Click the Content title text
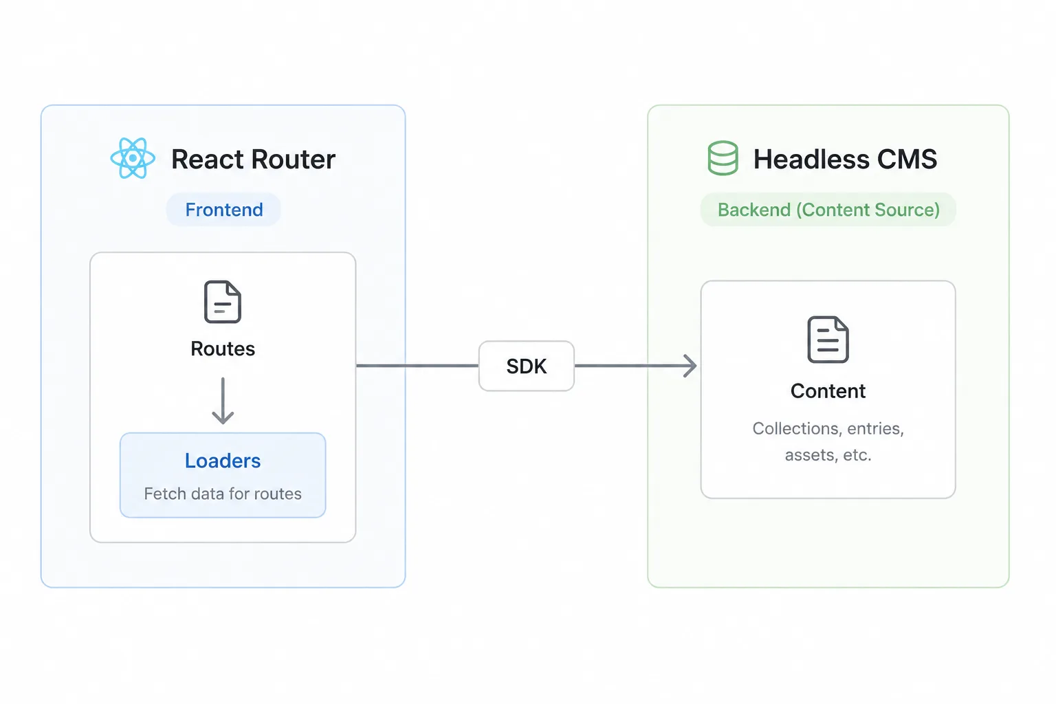Viewport: 1056px width, 704px height. (x=828, y=391)
